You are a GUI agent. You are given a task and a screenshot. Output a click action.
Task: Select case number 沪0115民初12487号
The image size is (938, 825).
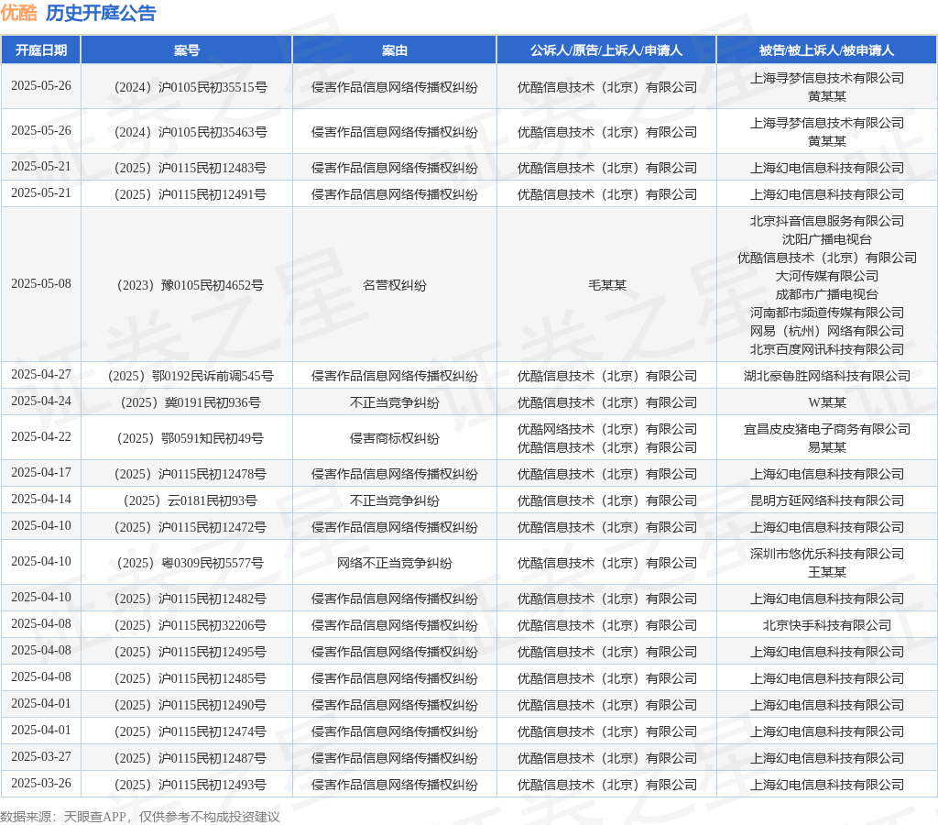click(191, 758)
